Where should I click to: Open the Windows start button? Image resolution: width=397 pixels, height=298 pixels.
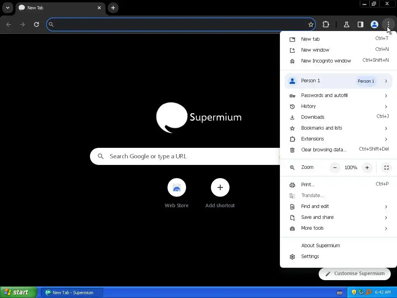pos(18,293)
